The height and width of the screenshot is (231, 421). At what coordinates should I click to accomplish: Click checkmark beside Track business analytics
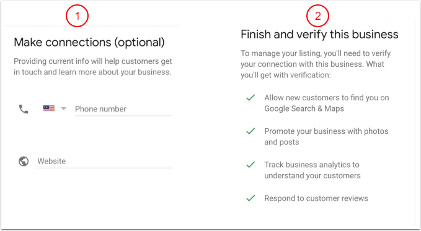coord(250,165)
